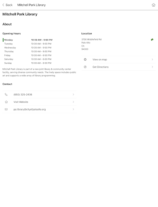Select the Monday opening hours row
This screenshot has width=158, height=207.
click(27, 40)
